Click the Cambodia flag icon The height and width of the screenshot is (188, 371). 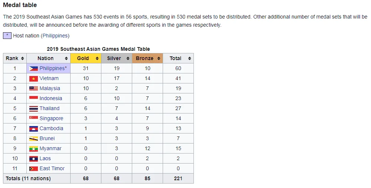pos(33,128)
